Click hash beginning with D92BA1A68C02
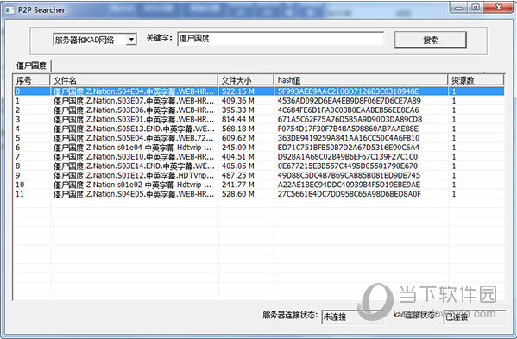Image resolution: width=517 pixels, height=339 pixels. coord(348,157)
